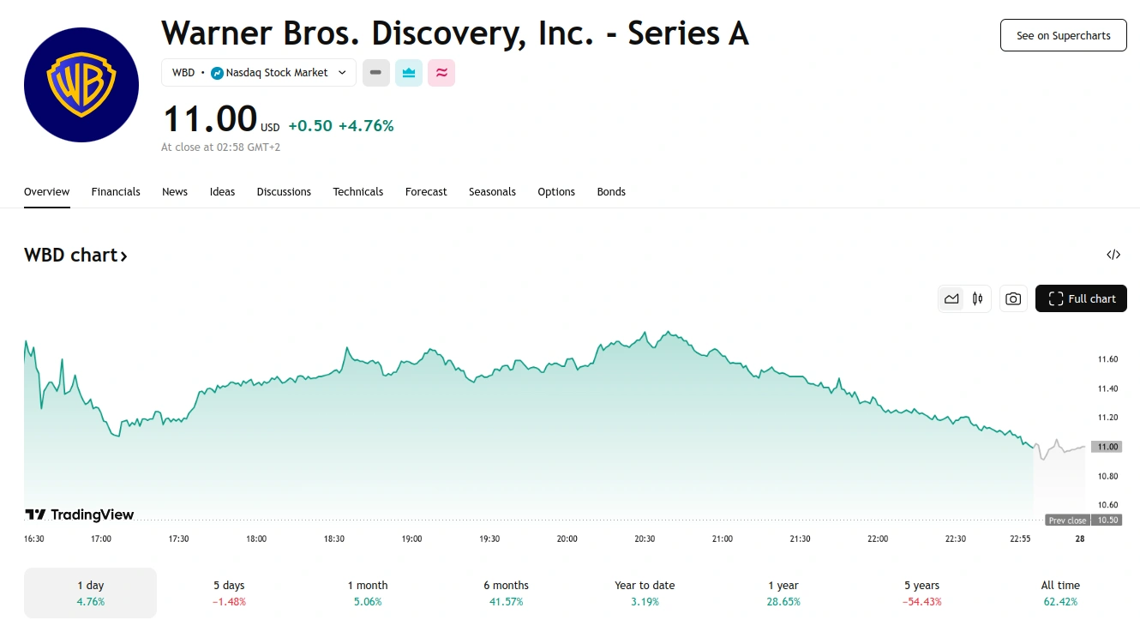Switch chart to candlestick style
This screenshot has width=1140, height=620.
click(x=977, y=298)
